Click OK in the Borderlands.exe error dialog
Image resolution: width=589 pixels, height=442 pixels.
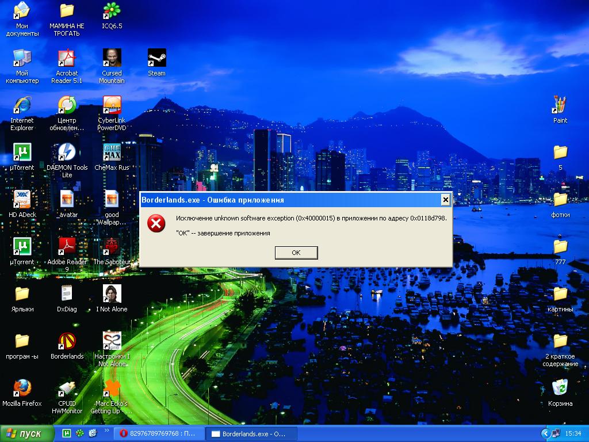296,253
